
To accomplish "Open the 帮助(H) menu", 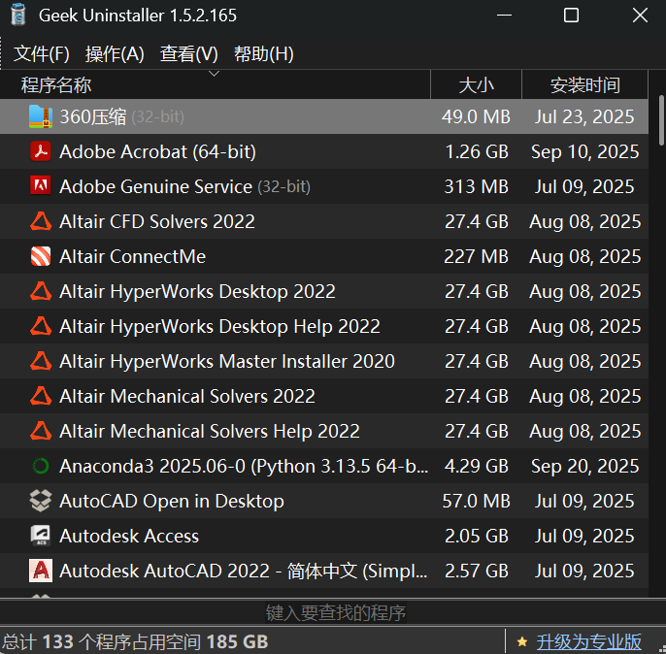I will point(264,54).
